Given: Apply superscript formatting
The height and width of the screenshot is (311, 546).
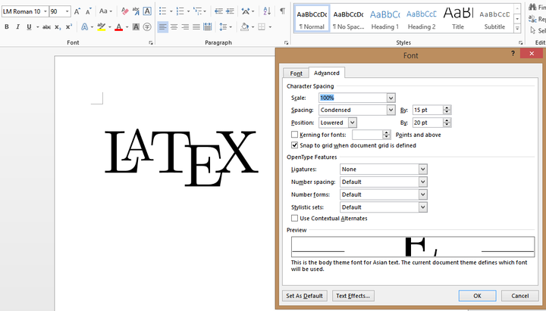Looking at the screenshot, I should click(x=69, y=26).
